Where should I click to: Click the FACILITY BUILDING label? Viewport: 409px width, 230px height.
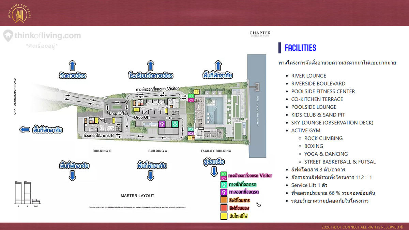point(216,151)
